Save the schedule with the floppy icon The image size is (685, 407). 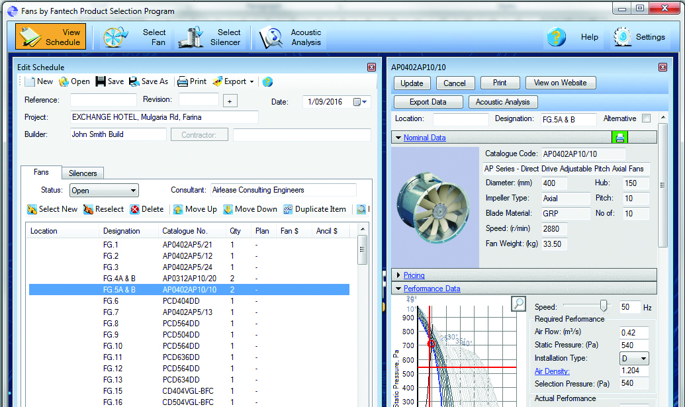point(101,81)
